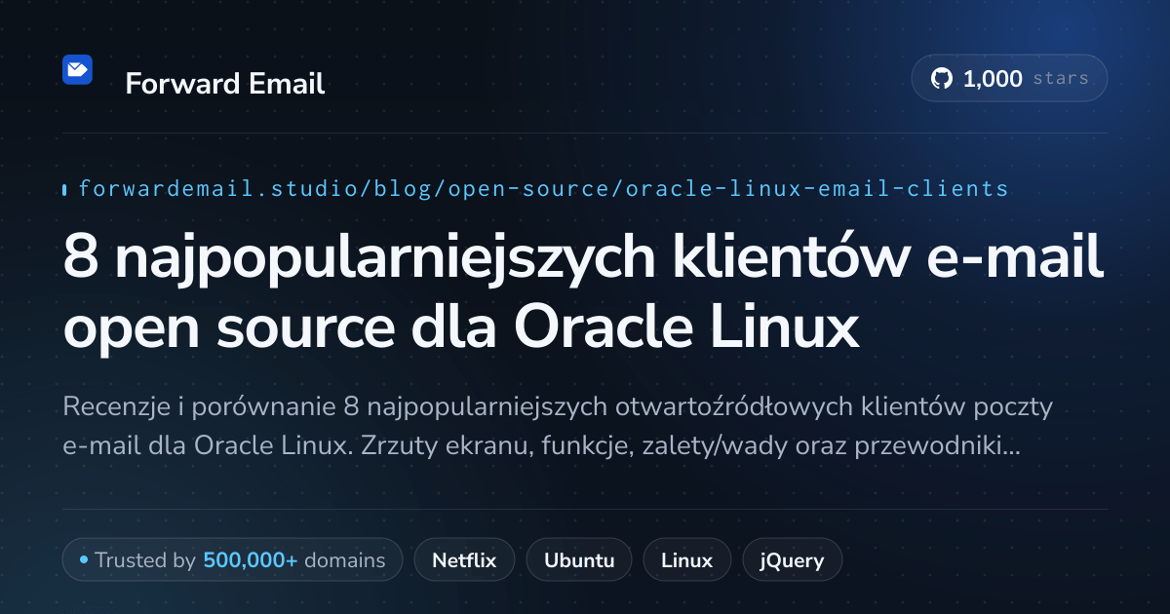Click the GitHub octocat icon

click(x=941, y=79)
